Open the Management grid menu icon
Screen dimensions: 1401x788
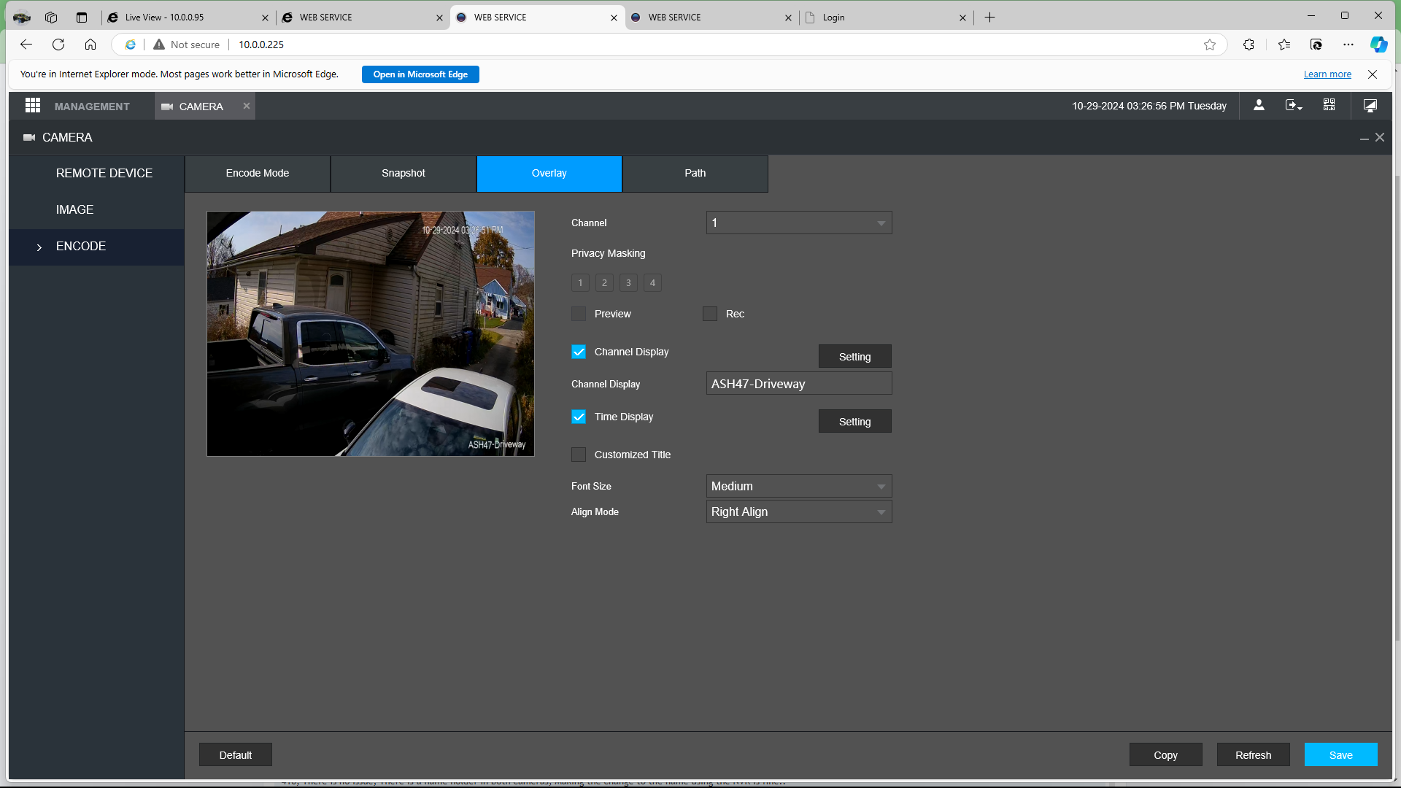tap(33, 106)
